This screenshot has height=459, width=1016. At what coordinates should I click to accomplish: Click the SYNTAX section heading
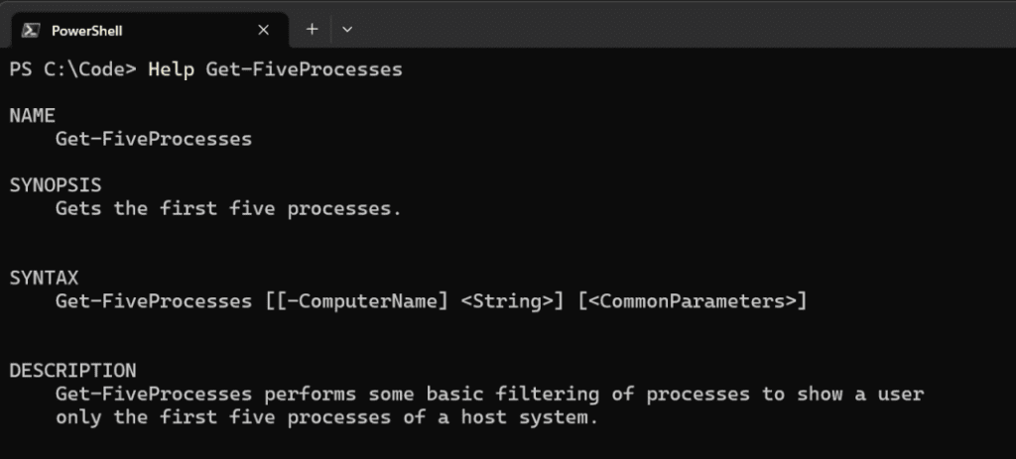(x=44, y=279)
